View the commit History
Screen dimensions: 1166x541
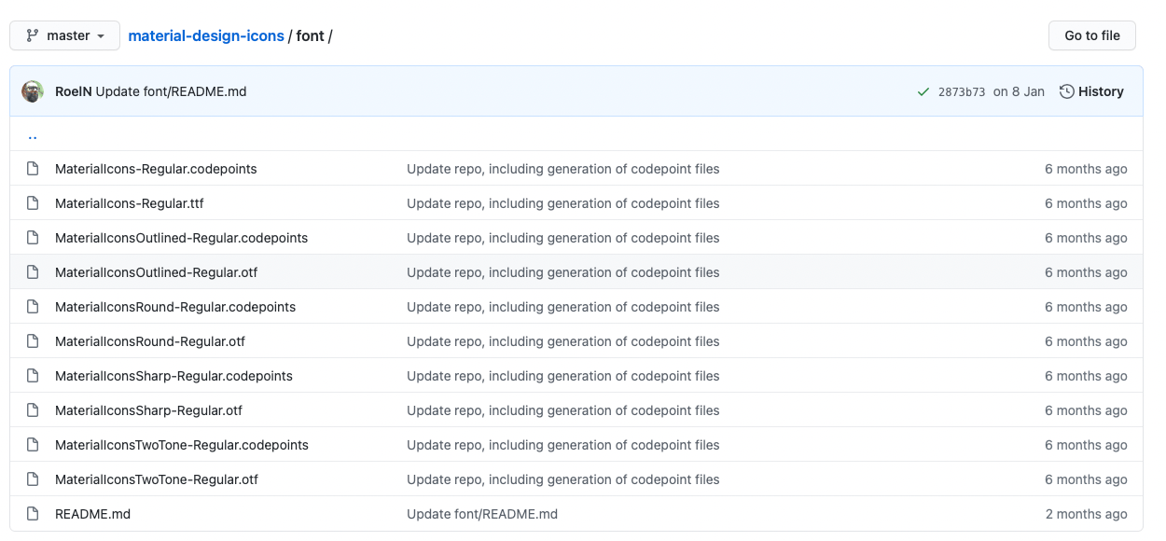(x=1101, y=91)
